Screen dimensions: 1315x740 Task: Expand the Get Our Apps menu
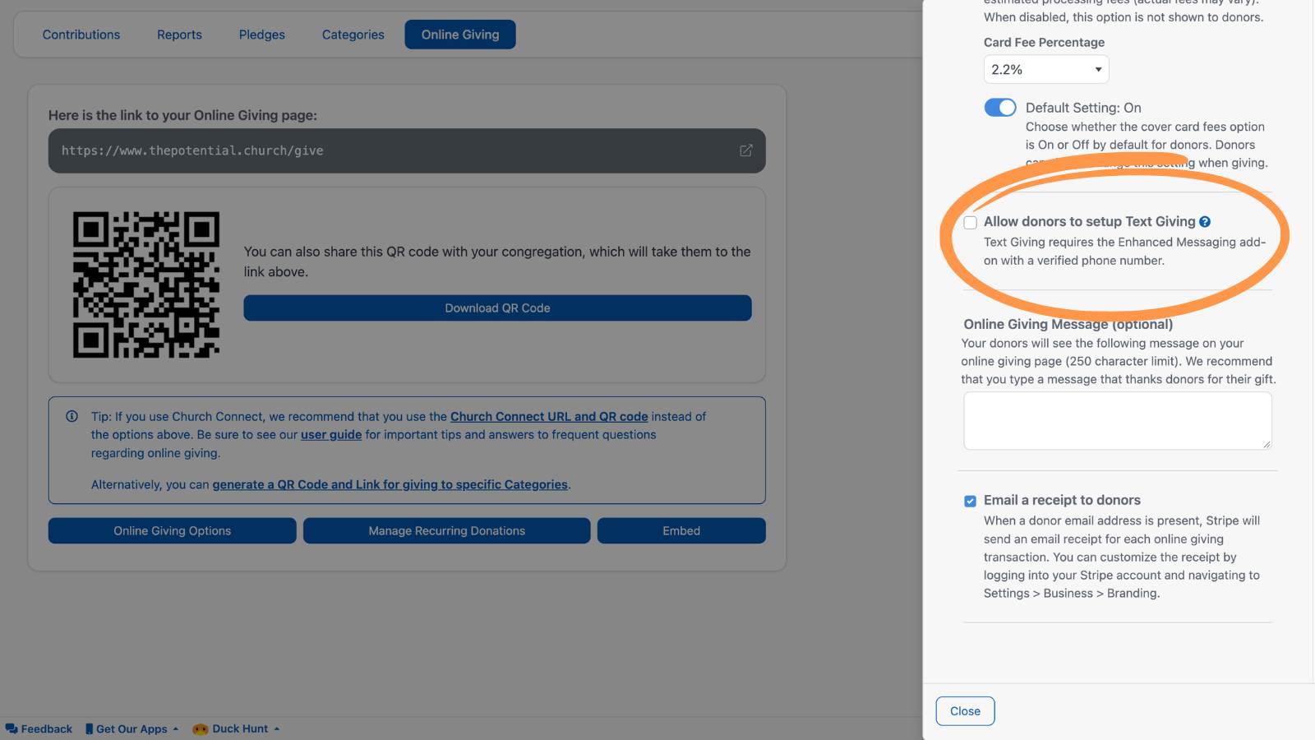(176, 728)
